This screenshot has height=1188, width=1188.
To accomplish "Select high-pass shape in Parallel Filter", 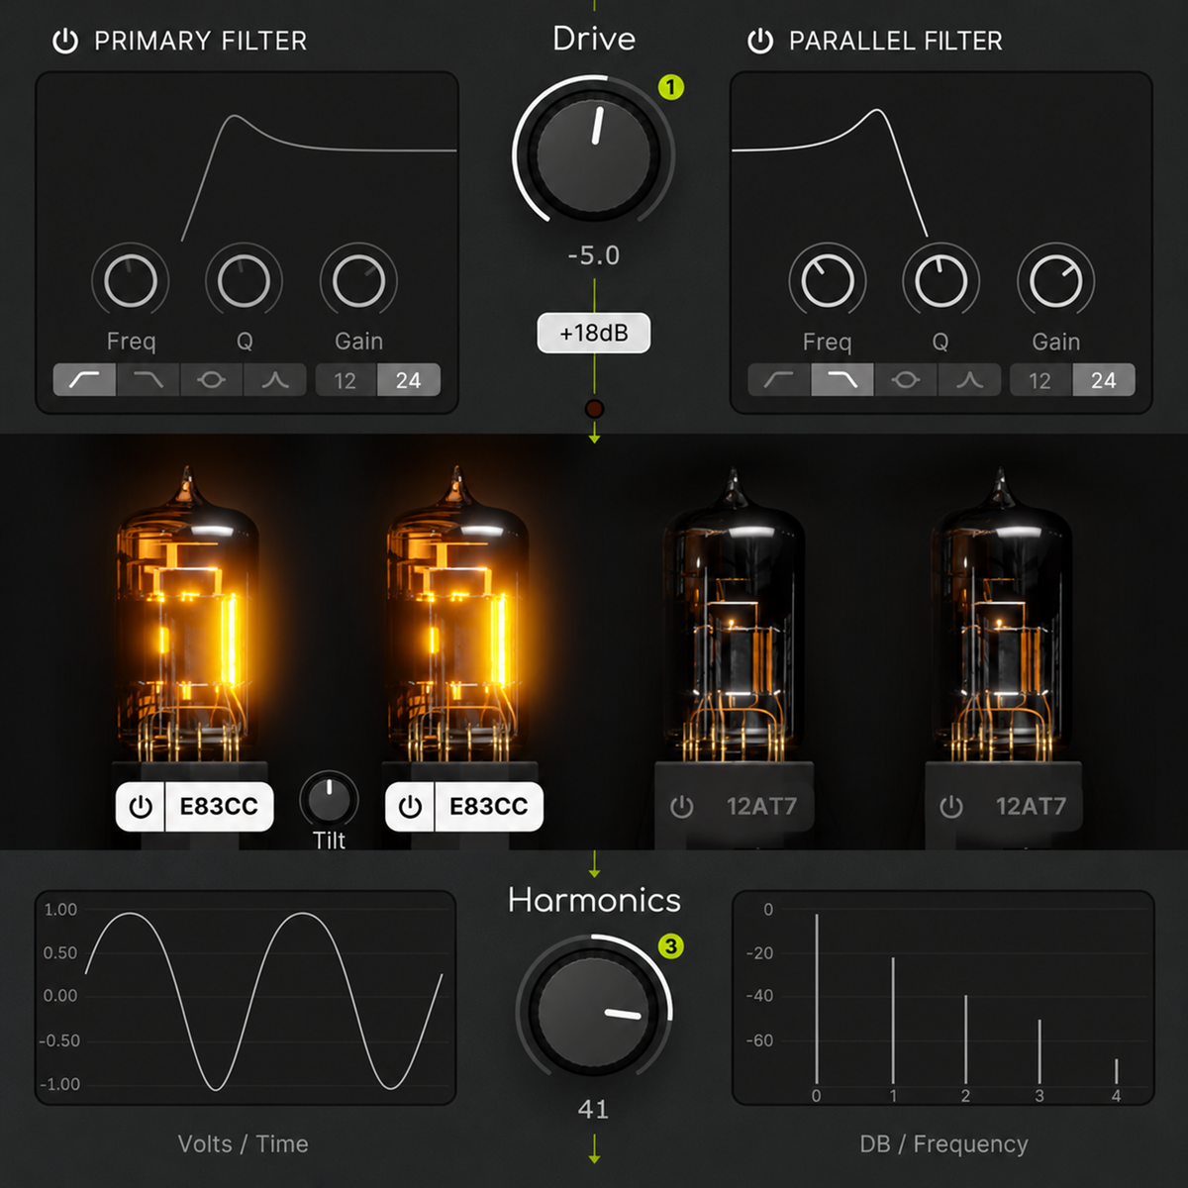I will tap(780, 380).
